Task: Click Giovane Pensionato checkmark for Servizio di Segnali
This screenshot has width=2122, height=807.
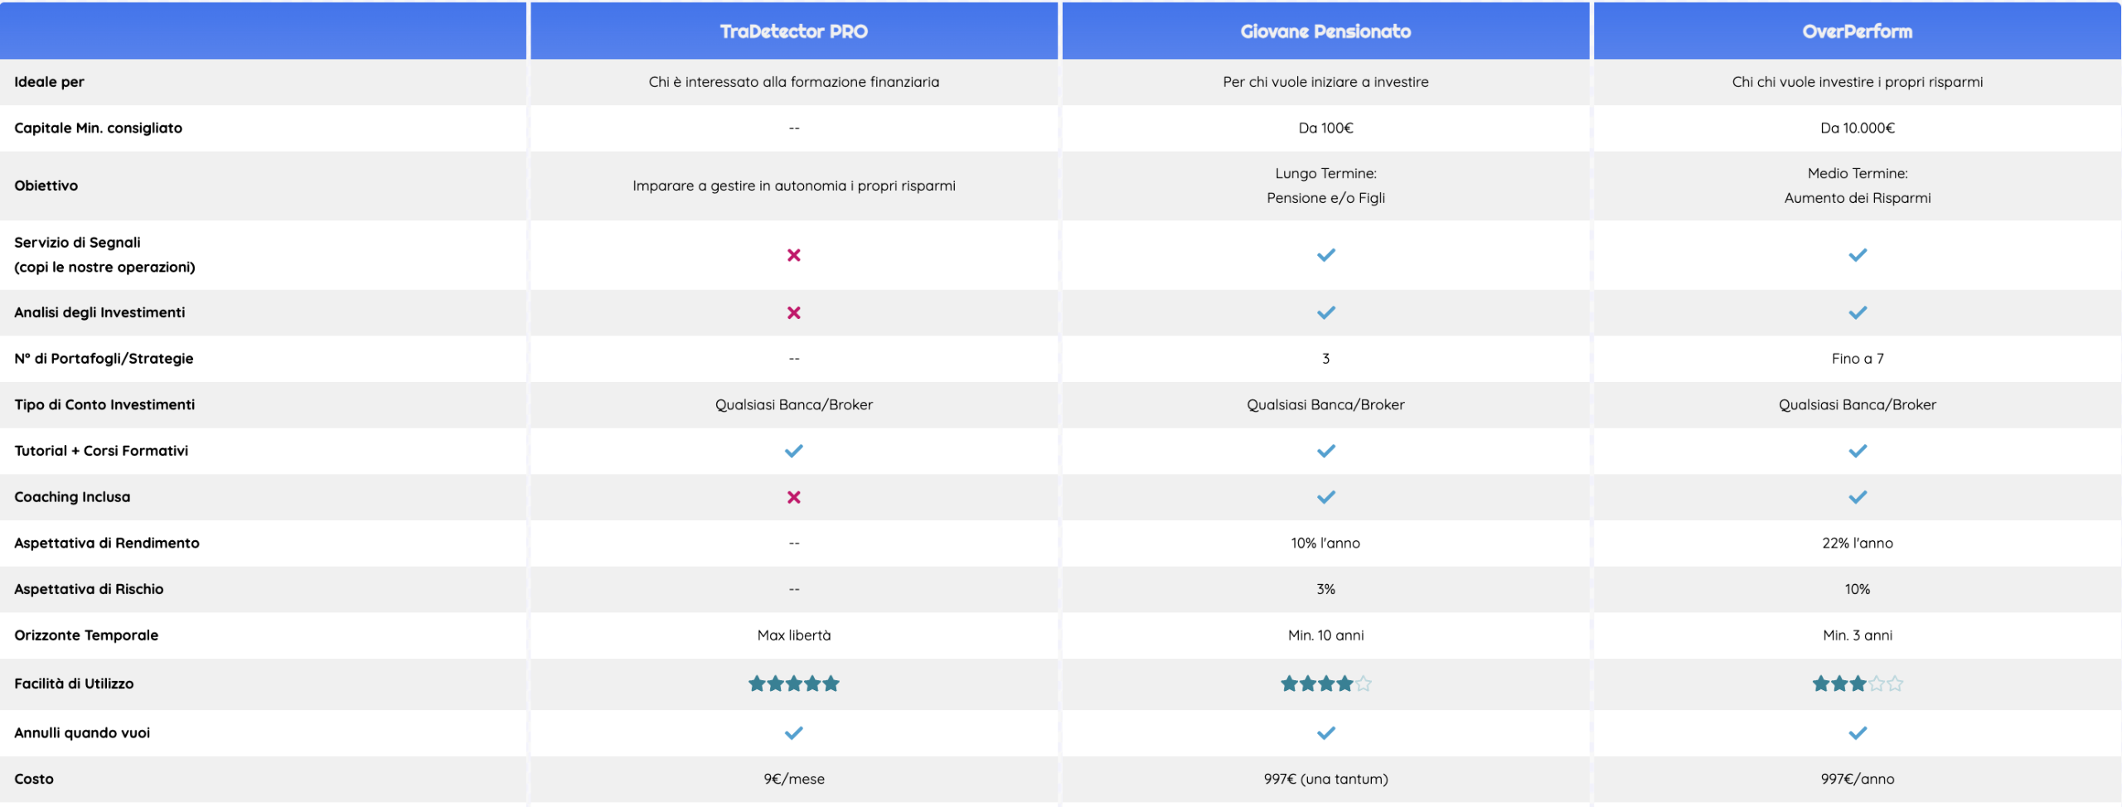Action: pos(1325,255)
